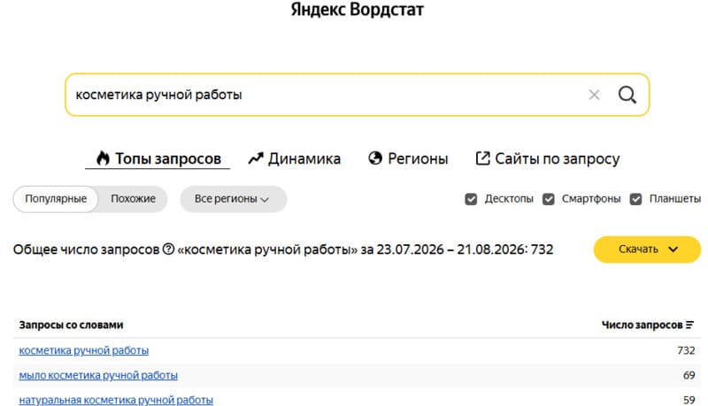Open link натуральная косметика ручной работы
708x406 pixels.
click(116, 400)
